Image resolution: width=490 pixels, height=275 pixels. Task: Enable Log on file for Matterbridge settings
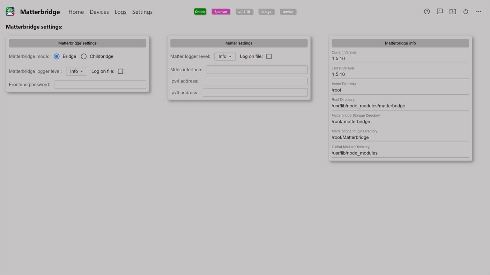120,71
